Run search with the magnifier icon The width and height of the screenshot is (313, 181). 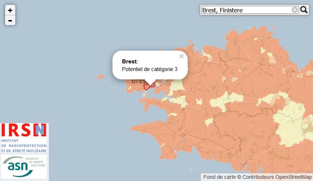click(x=304, y=10)
